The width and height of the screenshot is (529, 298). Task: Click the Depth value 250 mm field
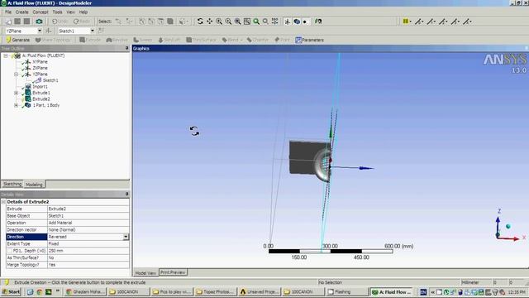(88, 251)
